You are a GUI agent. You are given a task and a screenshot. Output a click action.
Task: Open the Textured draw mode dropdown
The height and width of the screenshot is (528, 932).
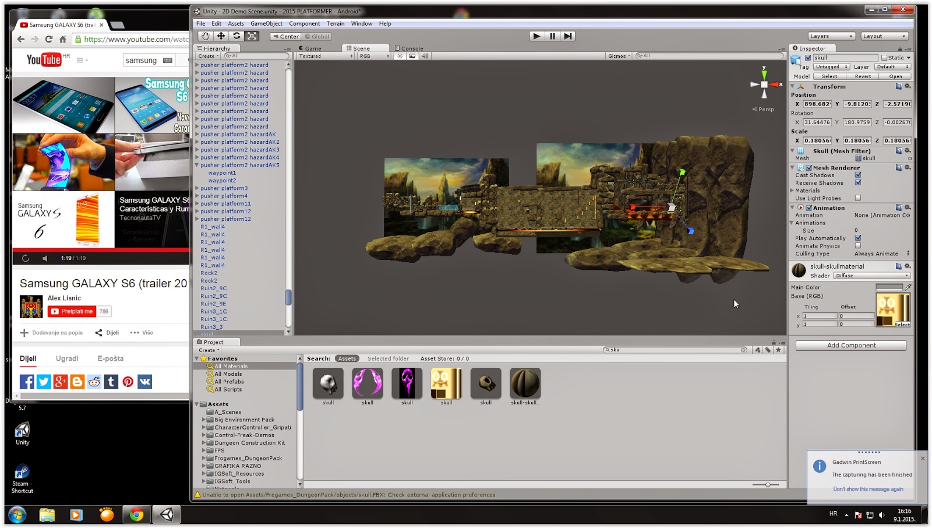coord(326,56)
